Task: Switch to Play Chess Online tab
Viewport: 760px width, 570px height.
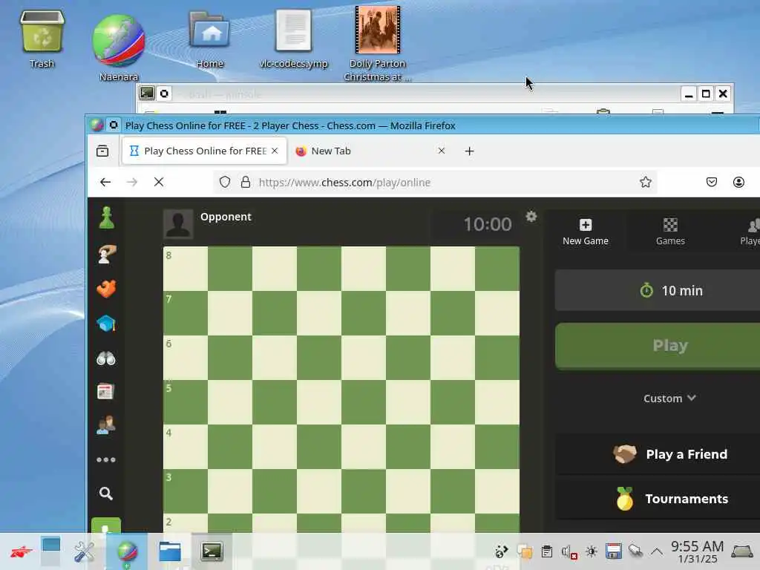Action: [204, 151]
